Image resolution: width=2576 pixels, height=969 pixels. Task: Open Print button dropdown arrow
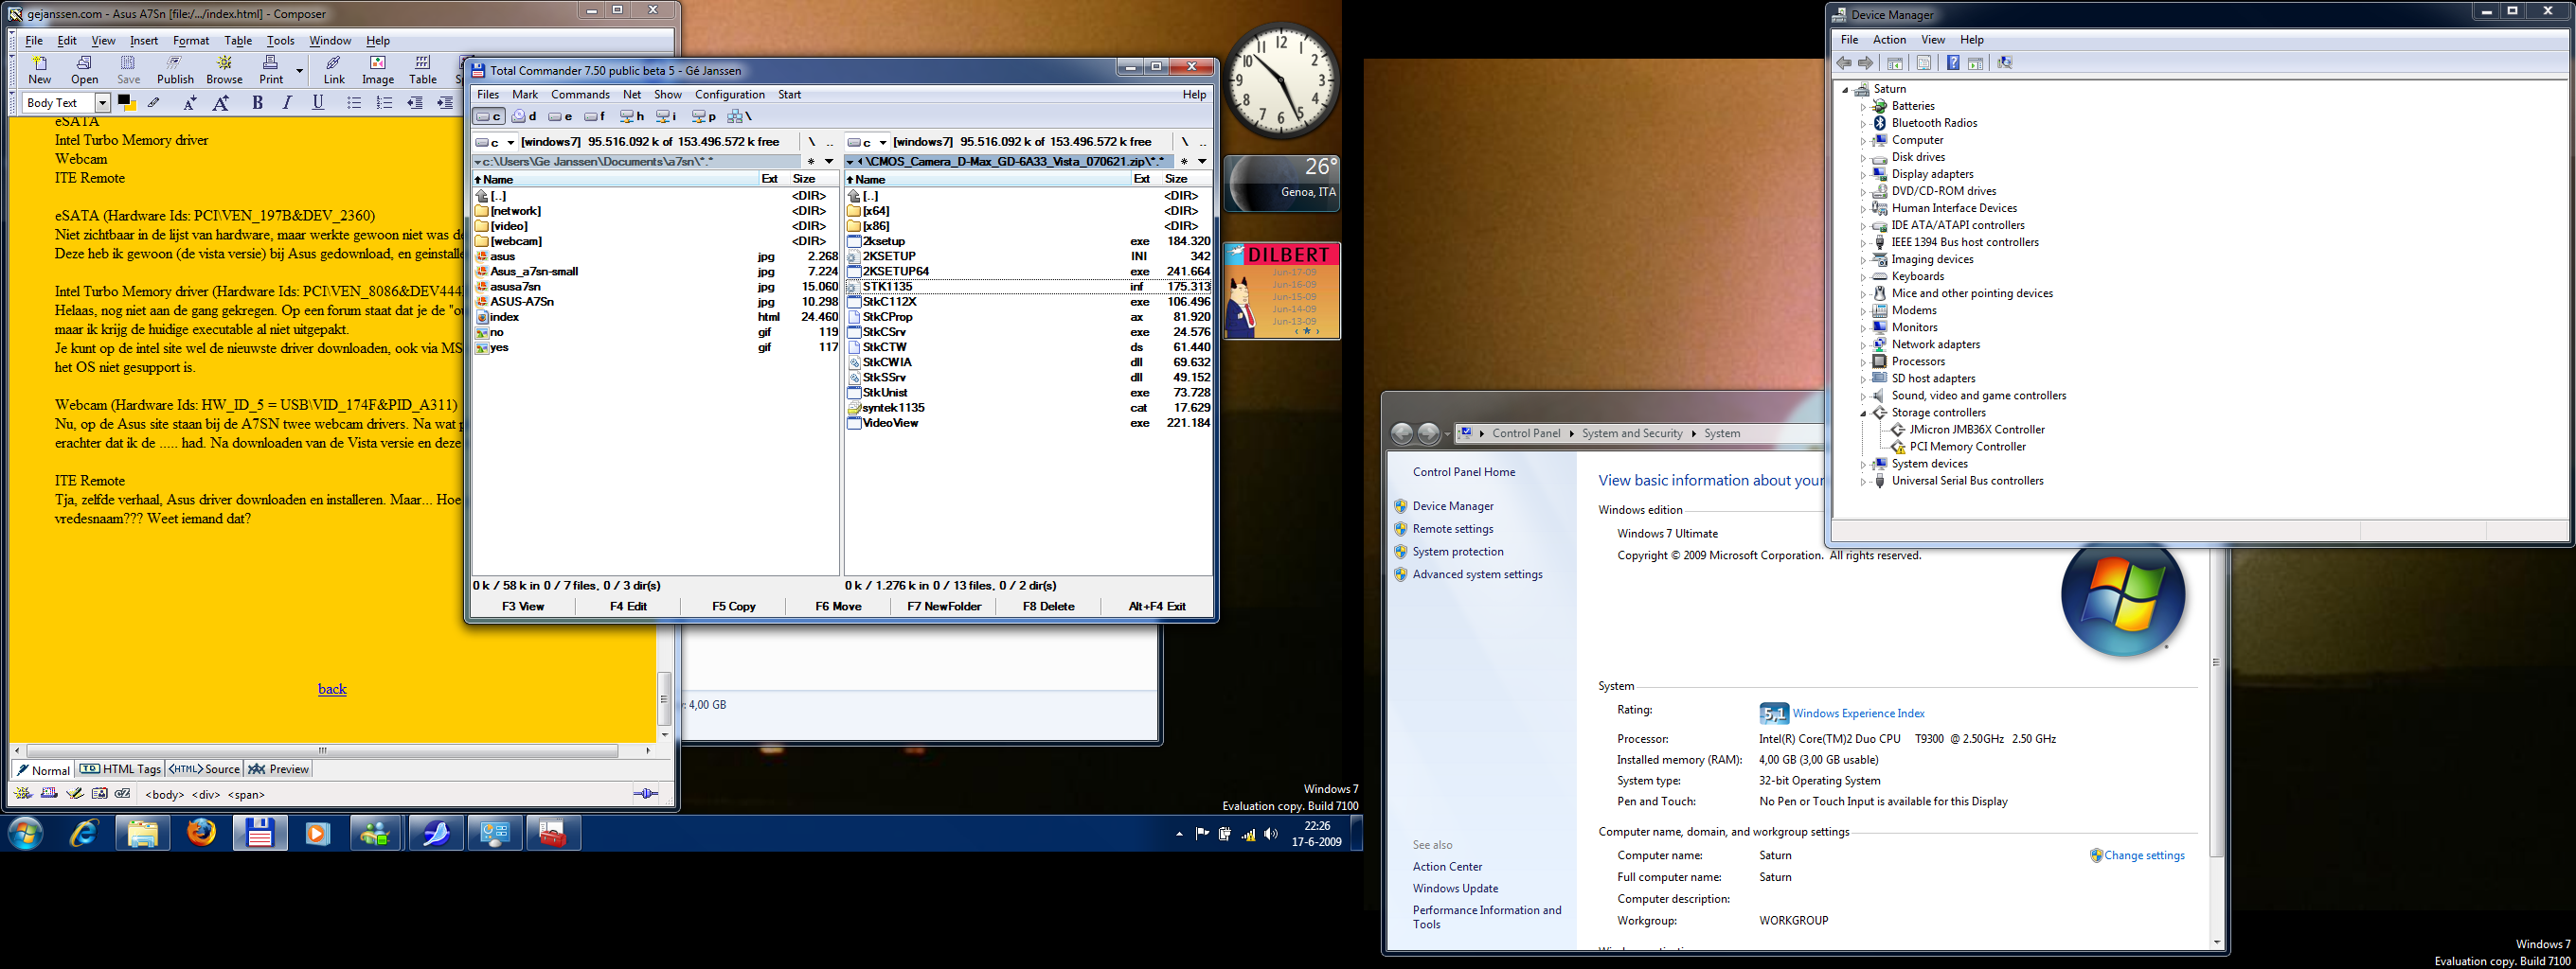[x=299, y=70]
